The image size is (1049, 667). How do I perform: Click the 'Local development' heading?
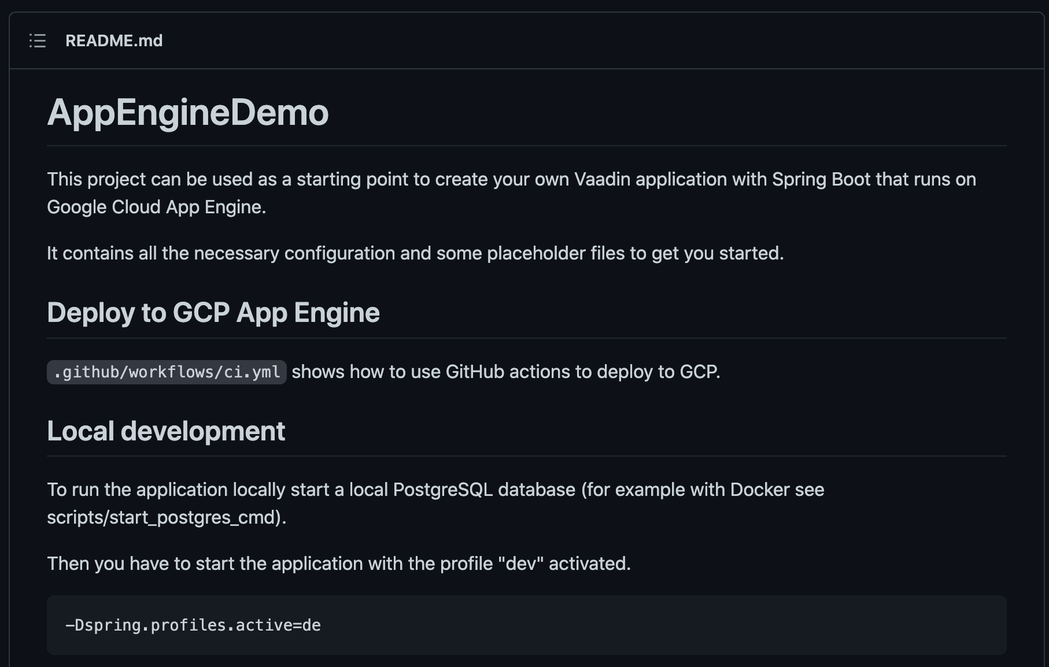point(166,431)
